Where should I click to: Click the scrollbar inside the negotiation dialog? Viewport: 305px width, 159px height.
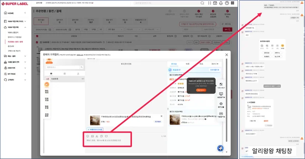[227, 101]
